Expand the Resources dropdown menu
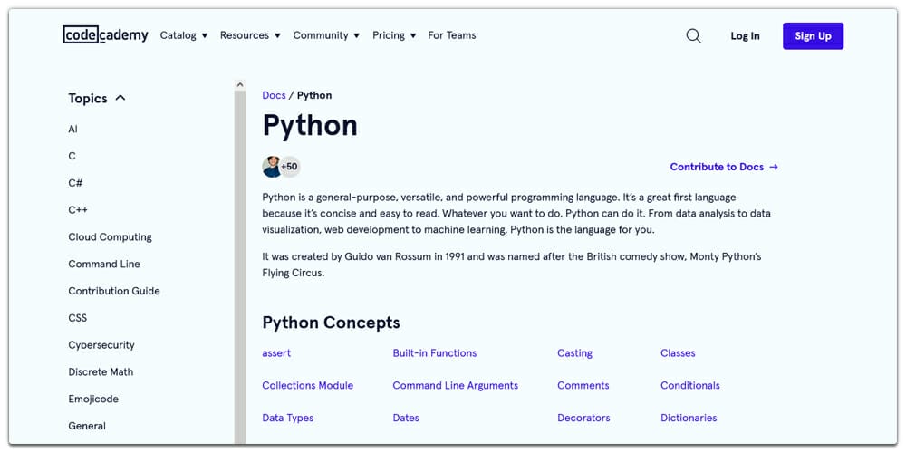The width and height of the screenshot is (906, 453). (x=250, y=35)
